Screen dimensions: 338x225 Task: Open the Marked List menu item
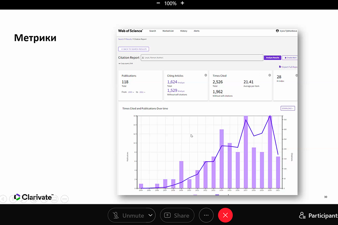[168, 31]
